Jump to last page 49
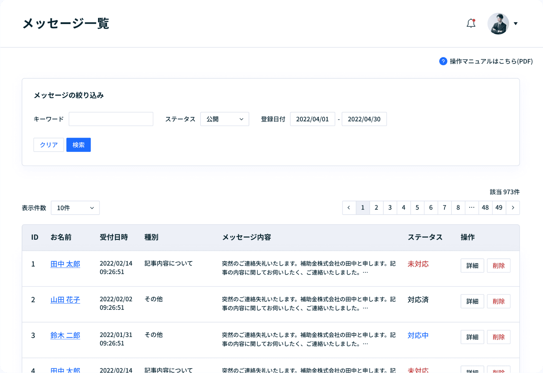 coord(499,208)
